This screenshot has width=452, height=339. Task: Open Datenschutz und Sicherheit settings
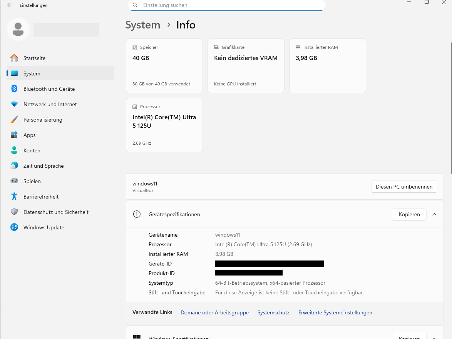56,212
